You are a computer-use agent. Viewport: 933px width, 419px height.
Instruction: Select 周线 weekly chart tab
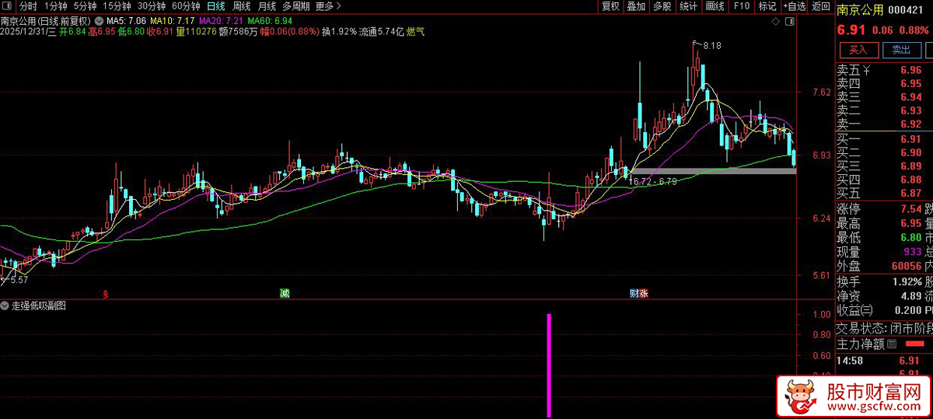point(242,6)
